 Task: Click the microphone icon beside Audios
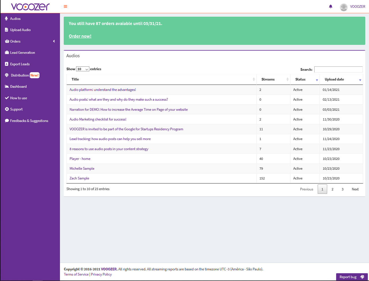(x=7, y=19)
